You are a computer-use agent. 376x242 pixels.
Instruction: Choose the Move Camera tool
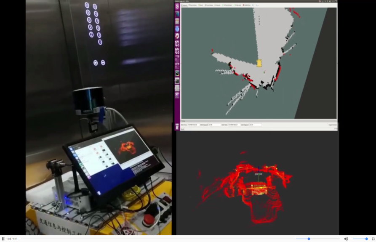pos(193,5)
